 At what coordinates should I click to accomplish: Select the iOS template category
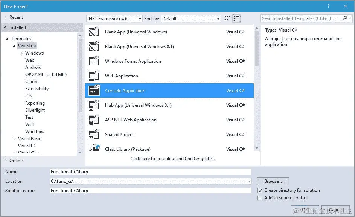point(29,96)
